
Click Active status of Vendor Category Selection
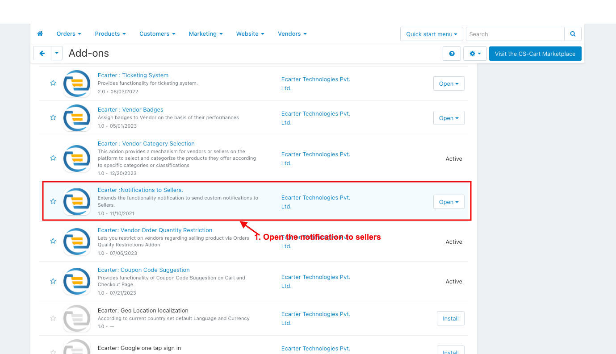point(454,158)
